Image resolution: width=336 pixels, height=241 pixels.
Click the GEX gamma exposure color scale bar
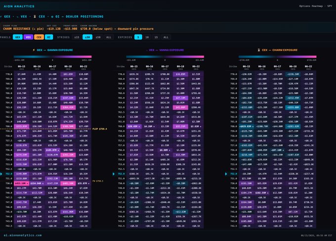click(x=53, y=57)
